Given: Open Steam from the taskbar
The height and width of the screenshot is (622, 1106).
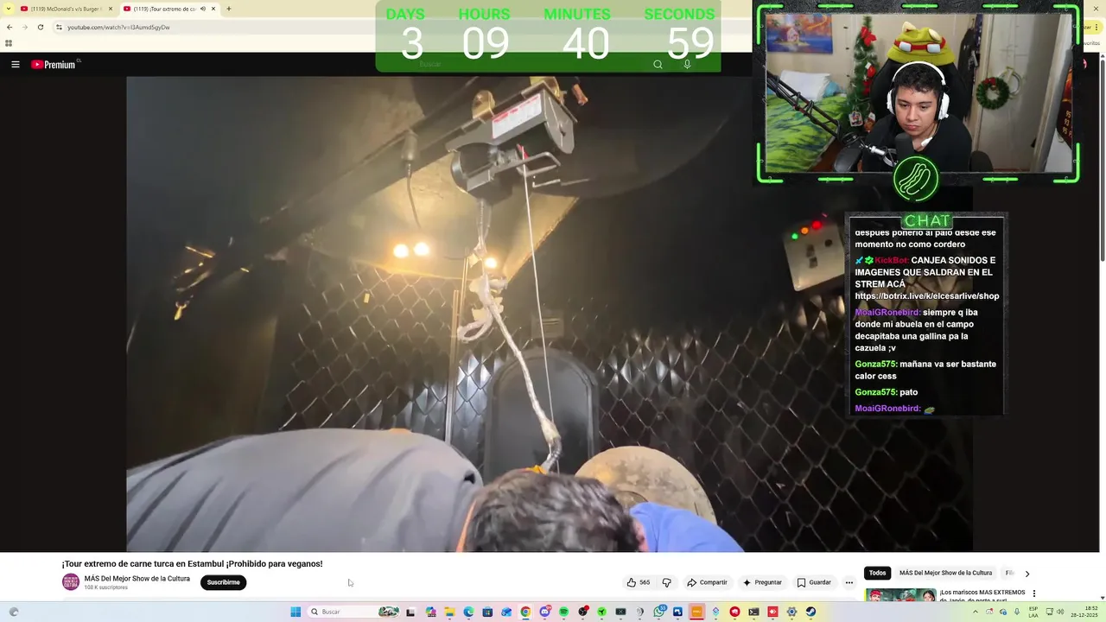Looking at the screenshot, I should pyautogui.click(x=810, y=612).
